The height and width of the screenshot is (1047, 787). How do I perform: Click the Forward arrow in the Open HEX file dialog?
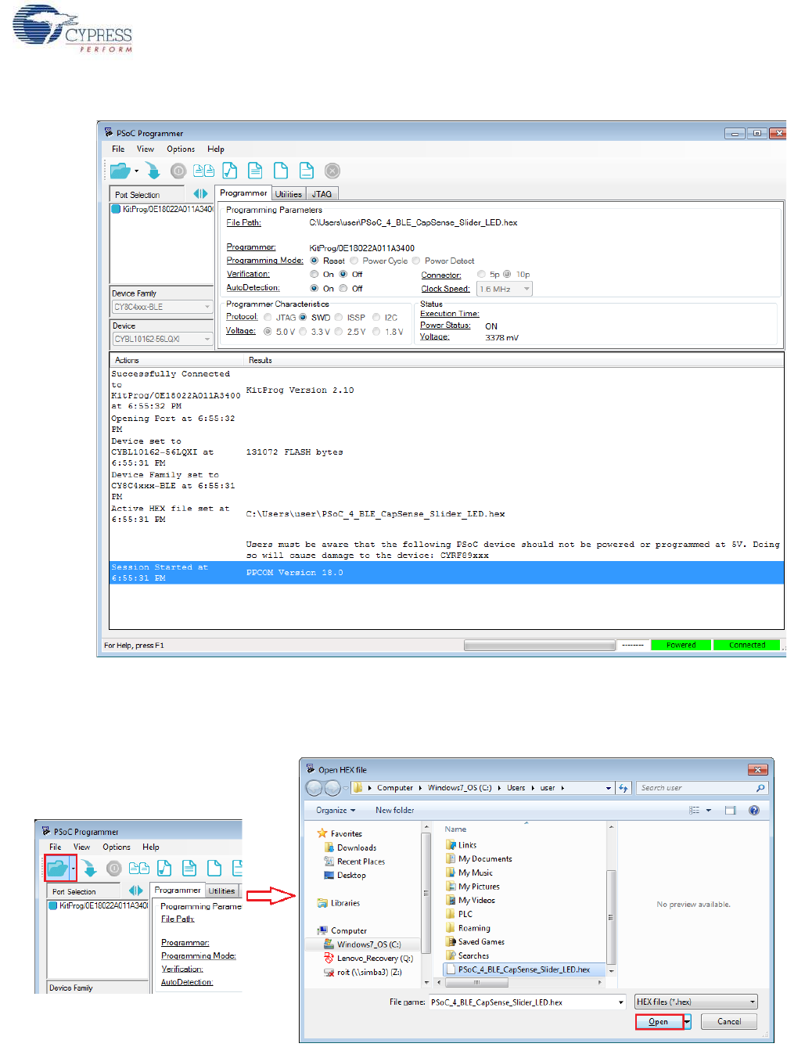[x=332, y=788]
